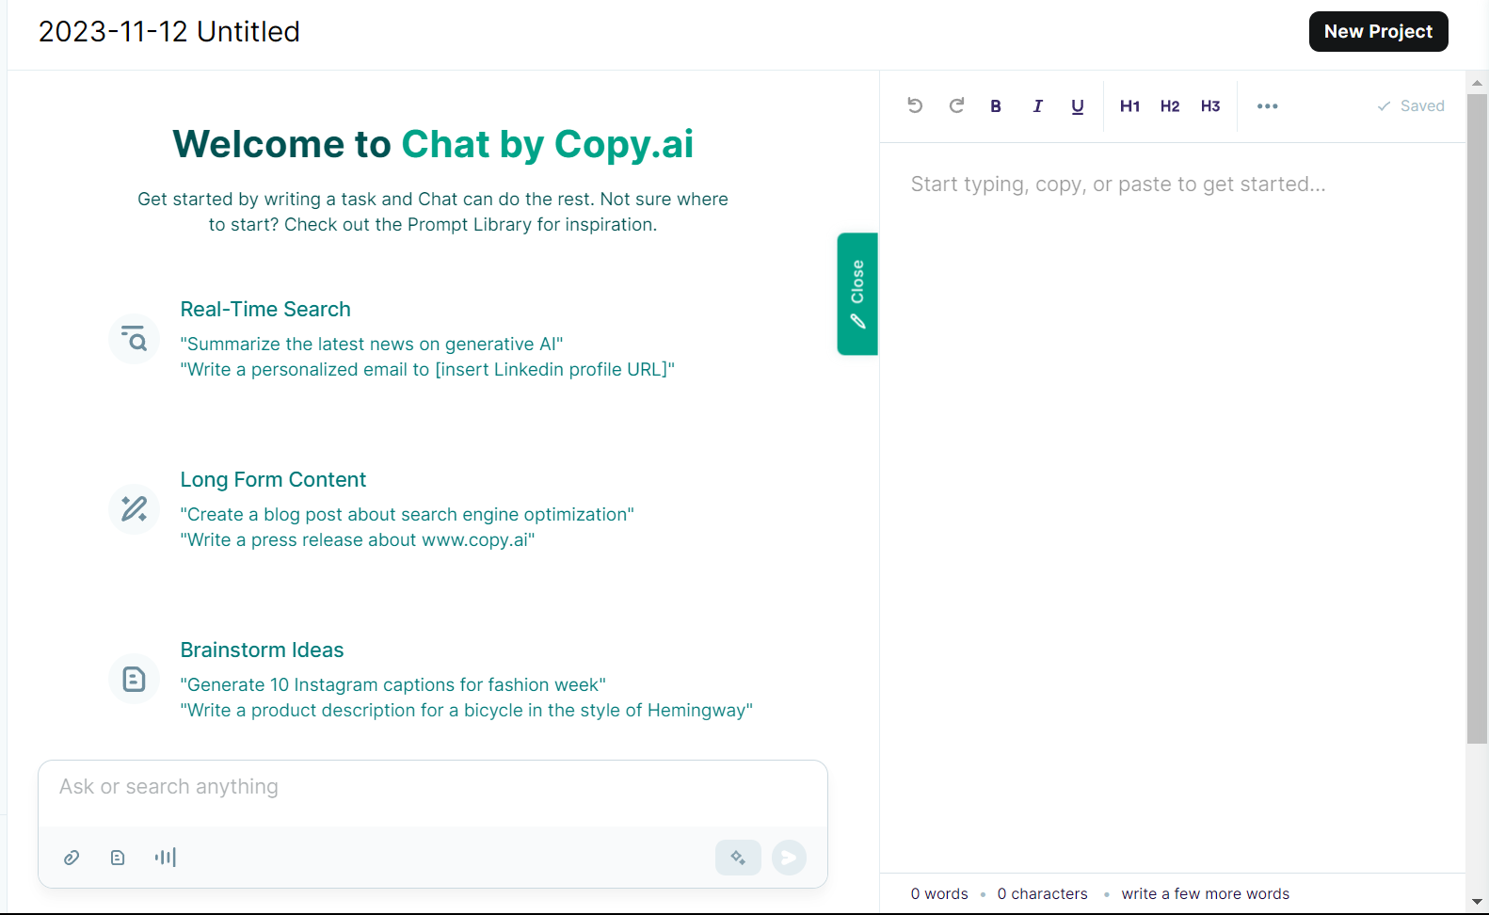Click into the editor text area placeholder
This screenshot has height=915, width=1489.
[x=1118, y=185]
